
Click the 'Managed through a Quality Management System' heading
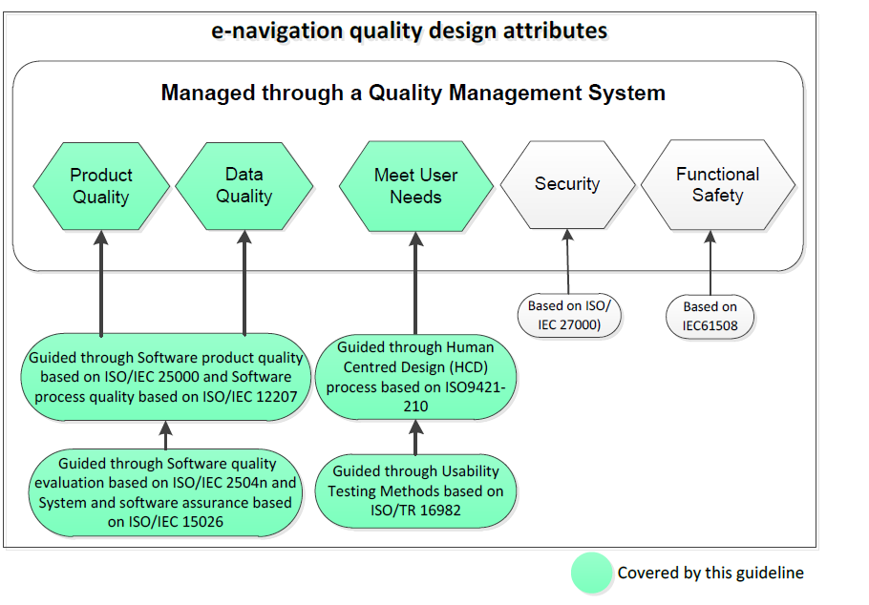[413, 94]
